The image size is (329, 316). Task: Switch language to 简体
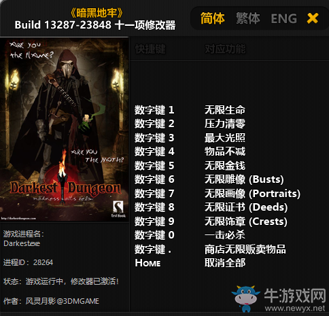[x=213, y=18]
